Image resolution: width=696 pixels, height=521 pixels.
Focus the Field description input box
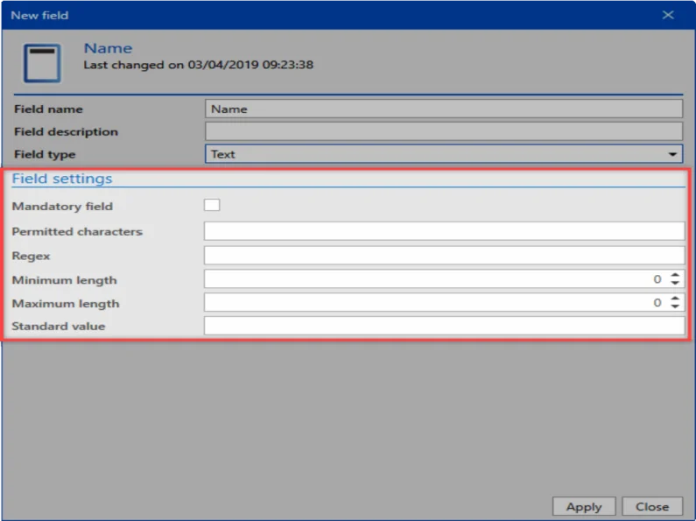point(444,131)
